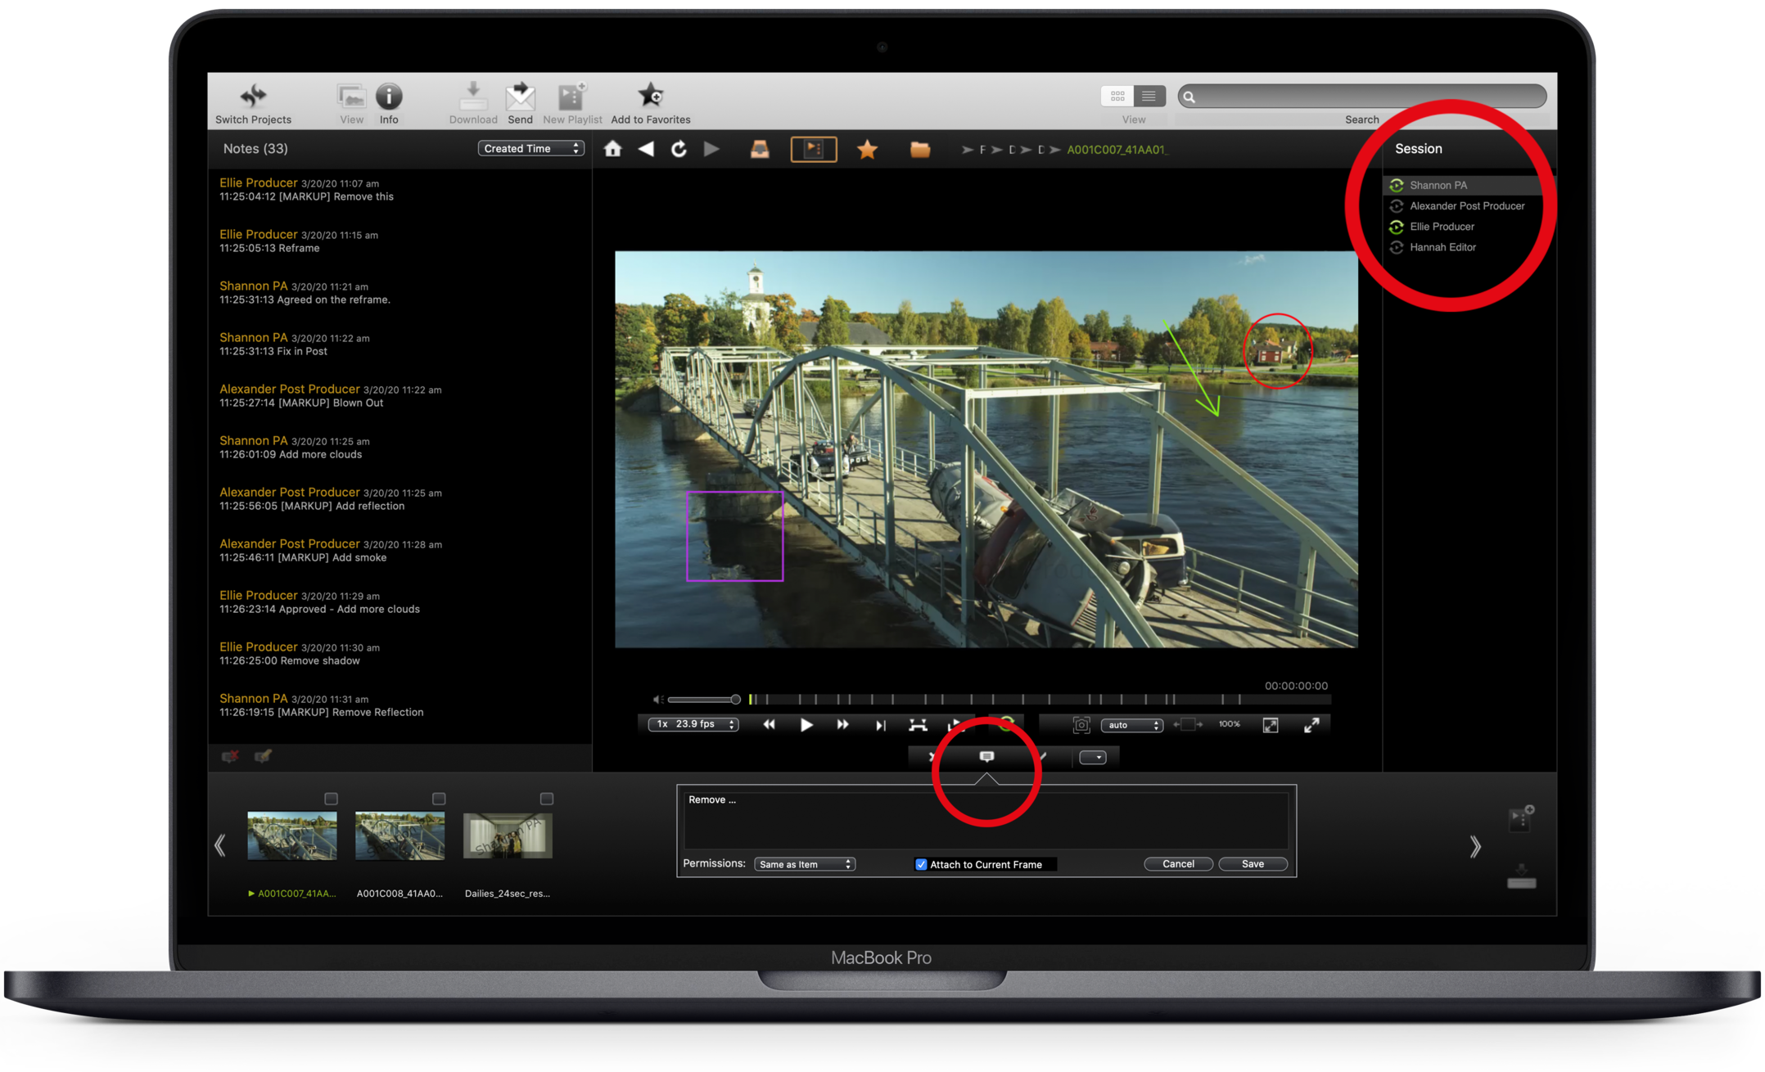Screen dimensions: 1765x1072
Task: Open the Info panel icon
Action: tap(389, 97)
